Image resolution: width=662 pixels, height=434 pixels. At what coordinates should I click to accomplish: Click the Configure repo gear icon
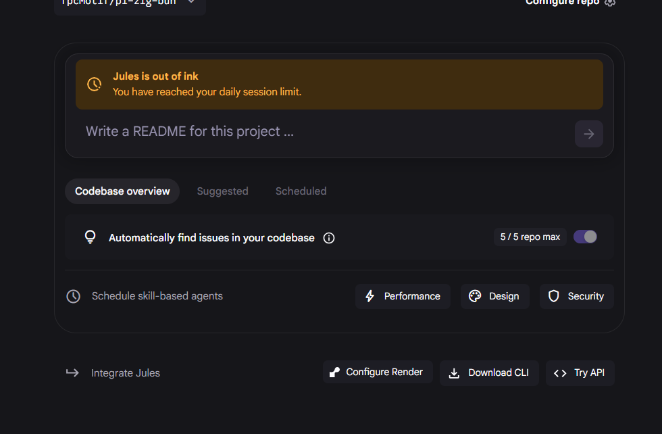(x=610, y=2)
